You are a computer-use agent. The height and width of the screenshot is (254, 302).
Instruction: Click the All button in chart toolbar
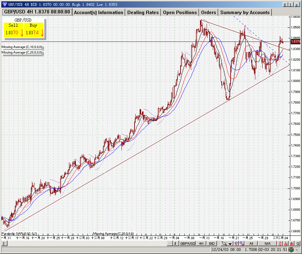pos(251,244)
